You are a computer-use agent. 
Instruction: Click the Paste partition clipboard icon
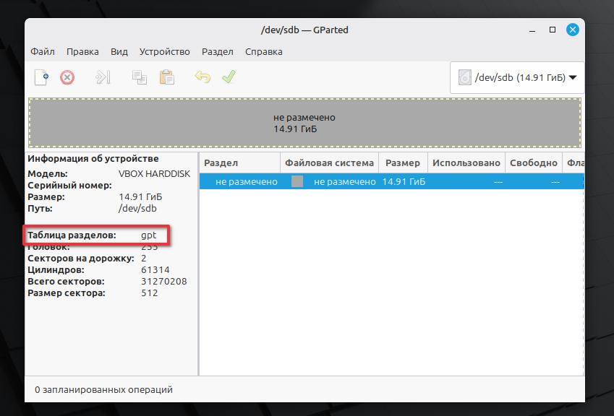click(167, 77)
